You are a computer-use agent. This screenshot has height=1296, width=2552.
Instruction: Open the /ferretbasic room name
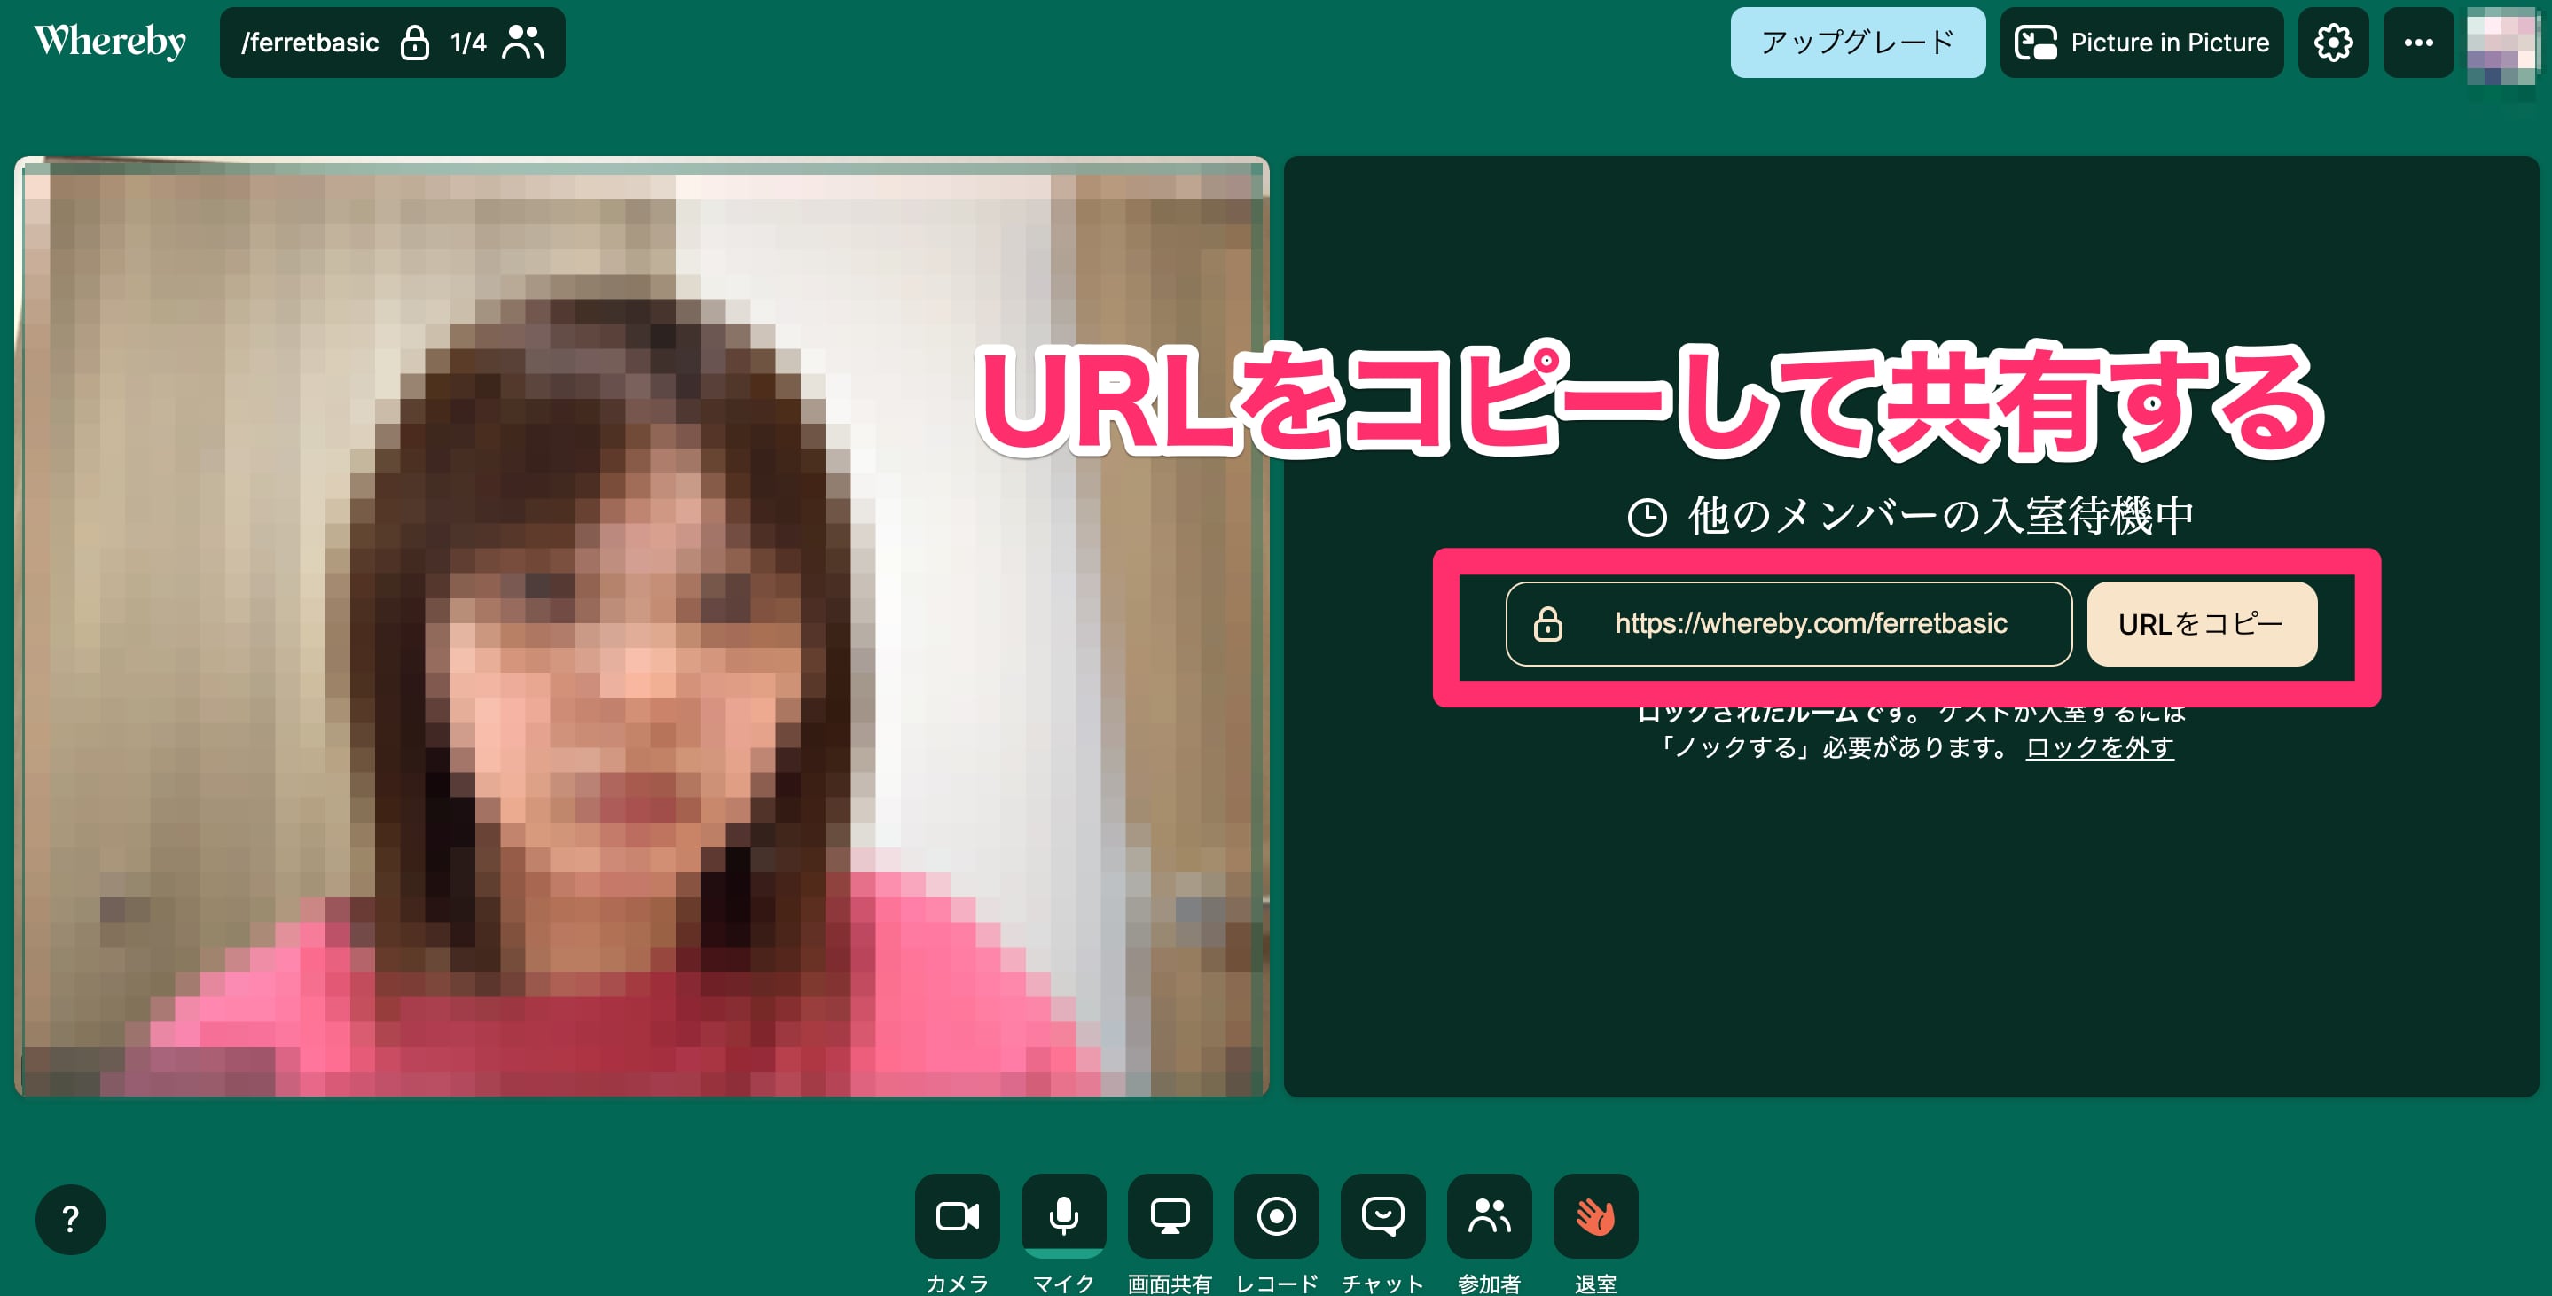(310, 43)
